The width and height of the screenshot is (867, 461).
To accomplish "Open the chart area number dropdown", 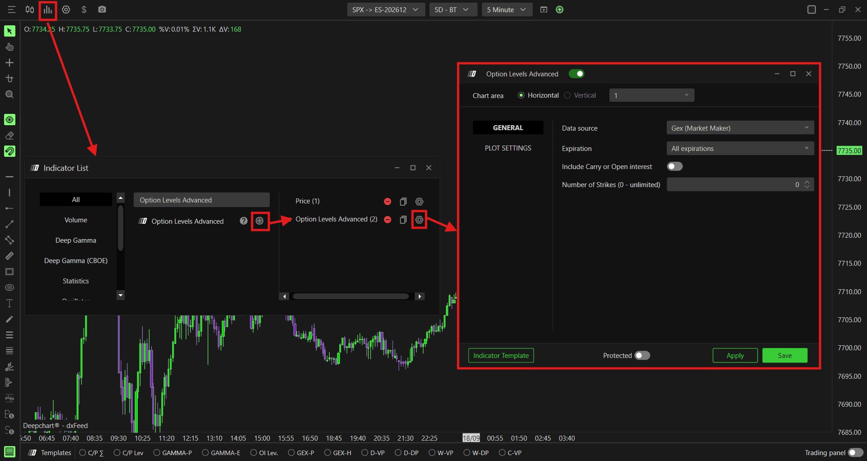I will (x=651, y=95).
